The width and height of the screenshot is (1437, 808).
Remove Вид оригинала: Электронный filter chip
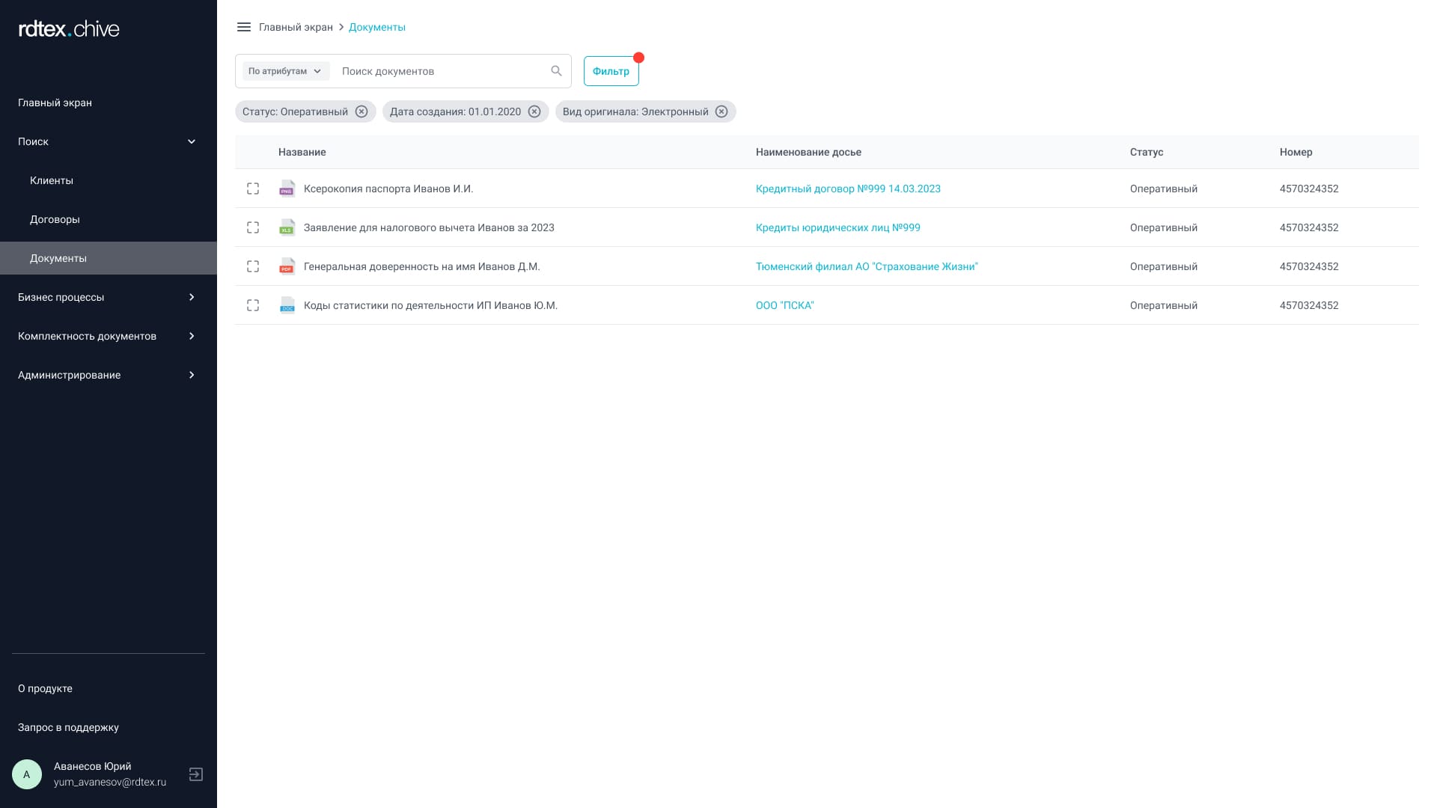[721, 111]
